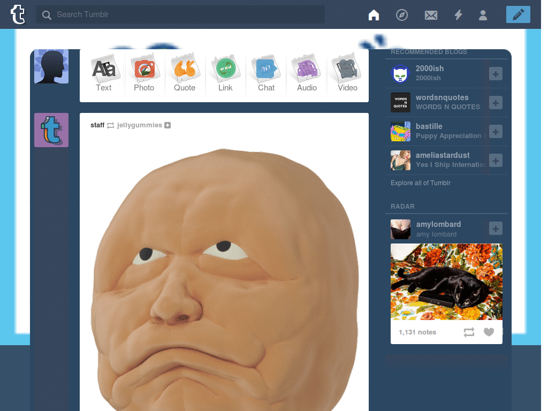
Task: Create a new Video post
Action: [347, 73]
